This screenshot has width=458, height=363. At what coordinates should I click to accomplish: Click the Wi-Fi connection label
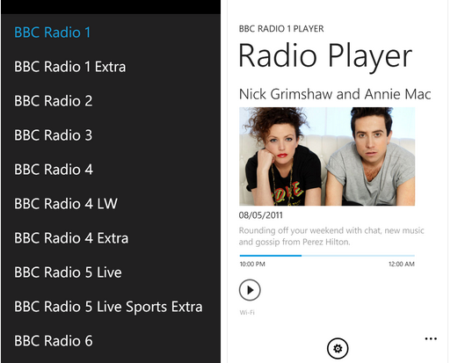click(247, 313)
